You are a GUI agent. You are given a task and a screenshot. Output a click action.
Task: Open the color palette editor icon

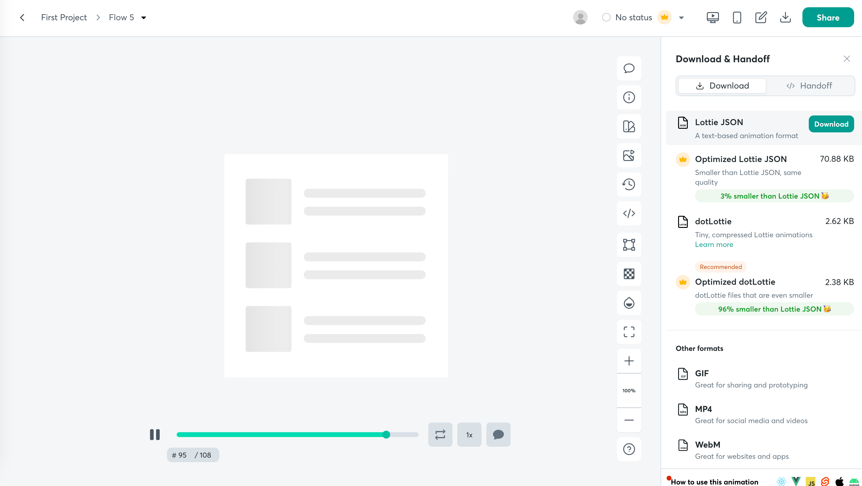click(629, 126)
